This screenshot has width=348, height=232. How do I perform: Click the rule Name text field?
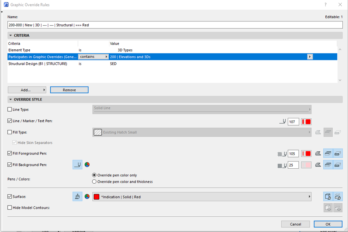175,25
